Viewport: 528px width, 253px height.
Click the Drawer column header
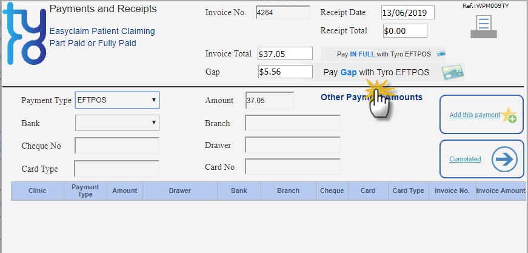tap(180, 191)
